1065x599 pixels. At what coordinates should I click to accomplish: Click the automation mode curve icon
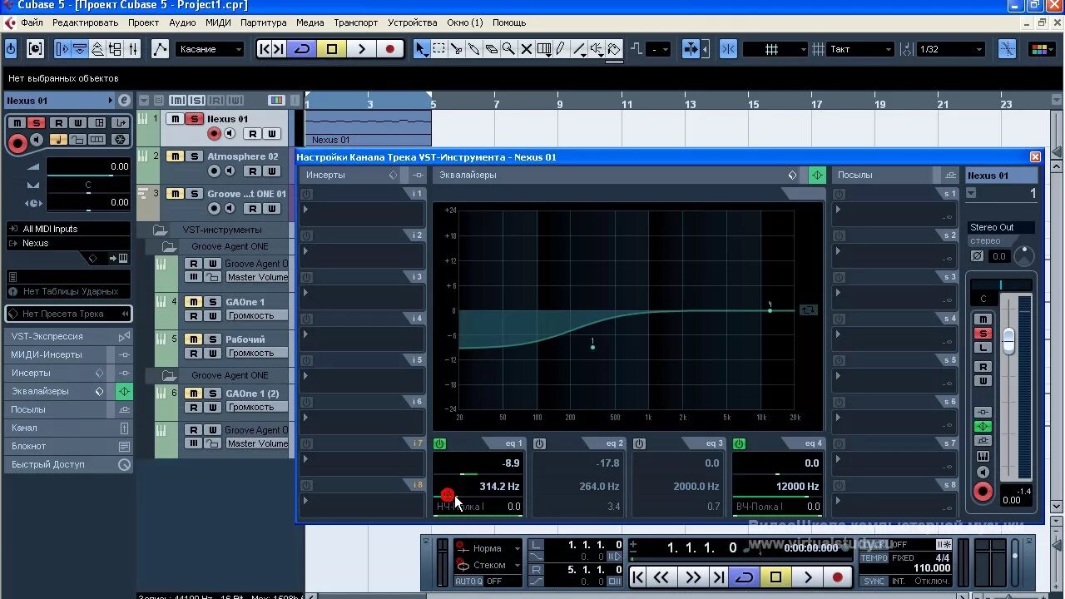(x=160, y=49)
